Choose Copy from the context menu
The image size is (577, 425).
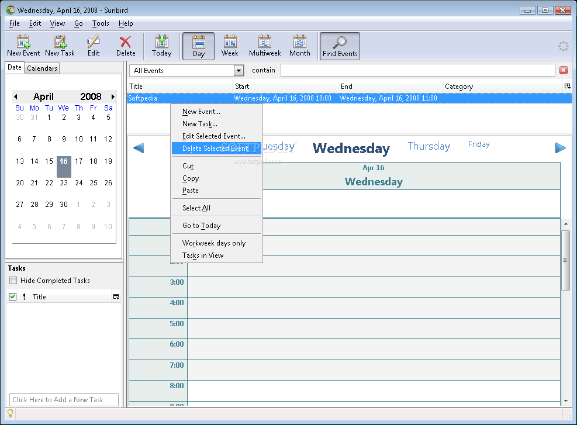tap(216, 178)
